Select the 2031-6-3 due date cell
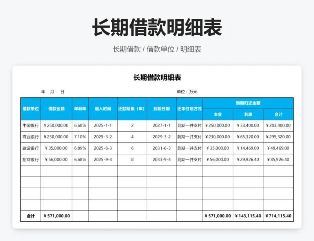This screenshot has height=241, width=314. coord(162,148)
